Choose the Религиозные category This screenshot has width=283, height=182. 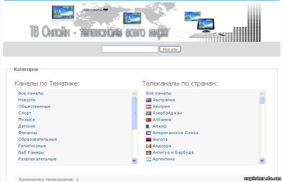[32, 146]
